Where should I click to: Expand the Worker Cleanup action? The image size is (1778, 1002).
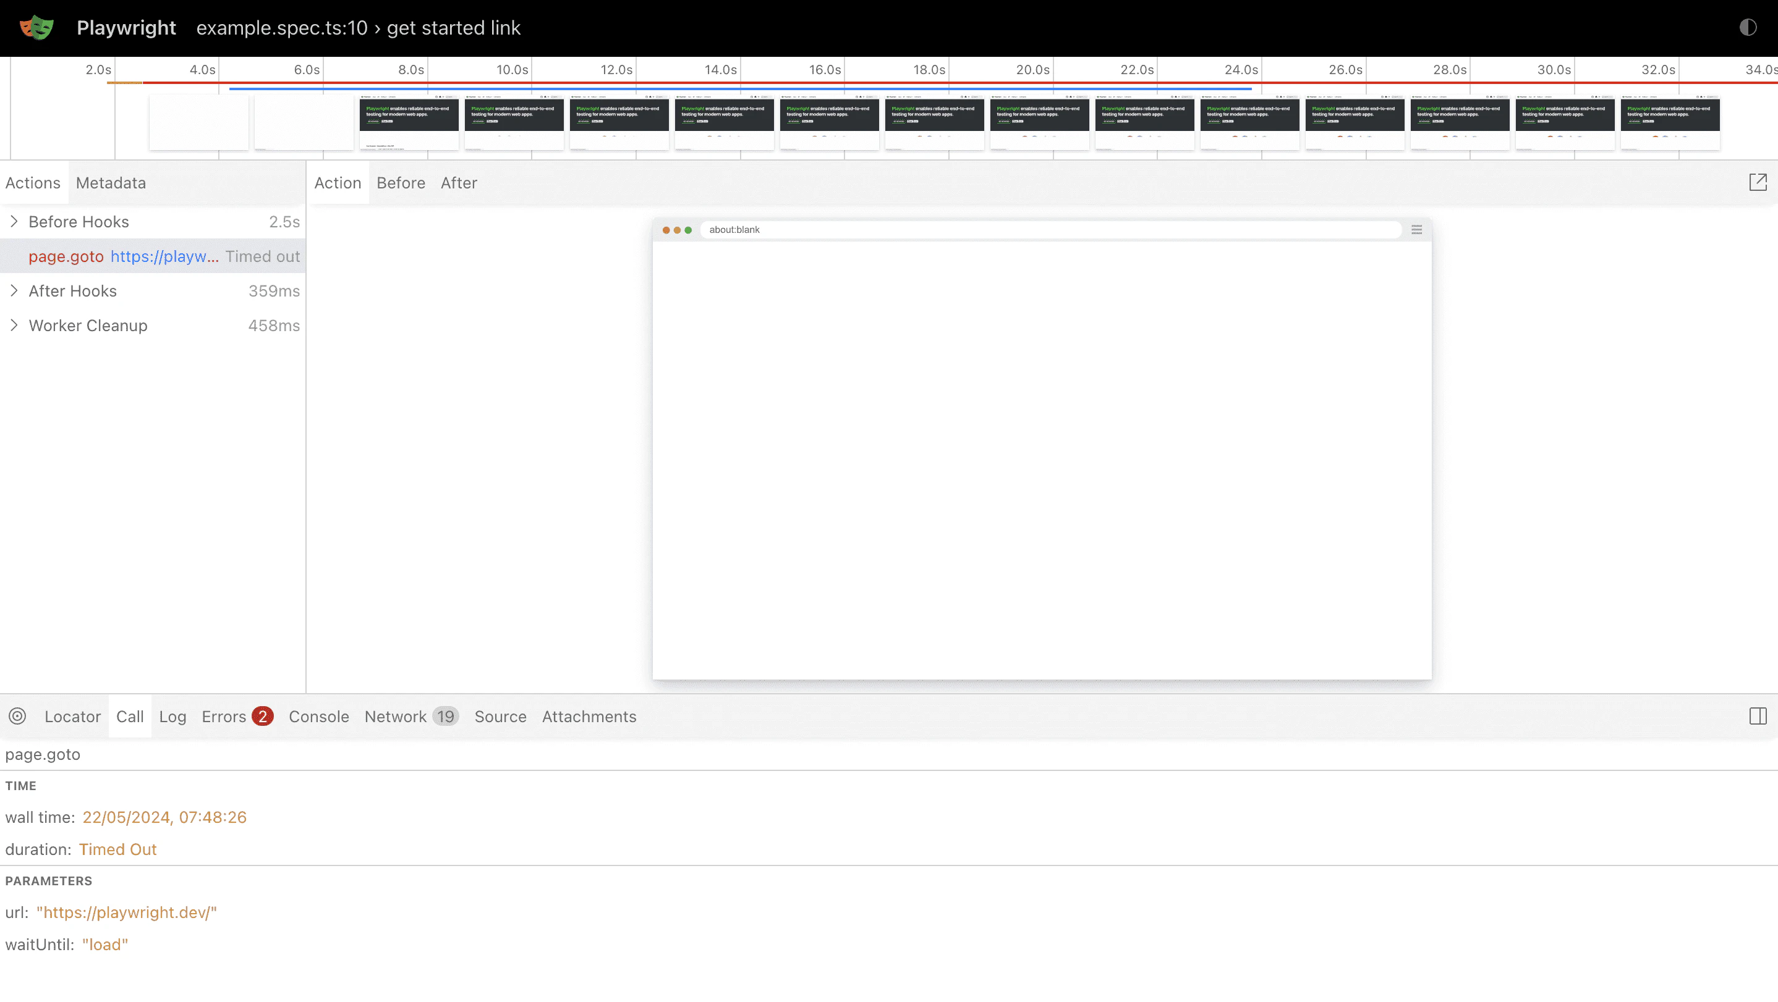coord(14,325)
